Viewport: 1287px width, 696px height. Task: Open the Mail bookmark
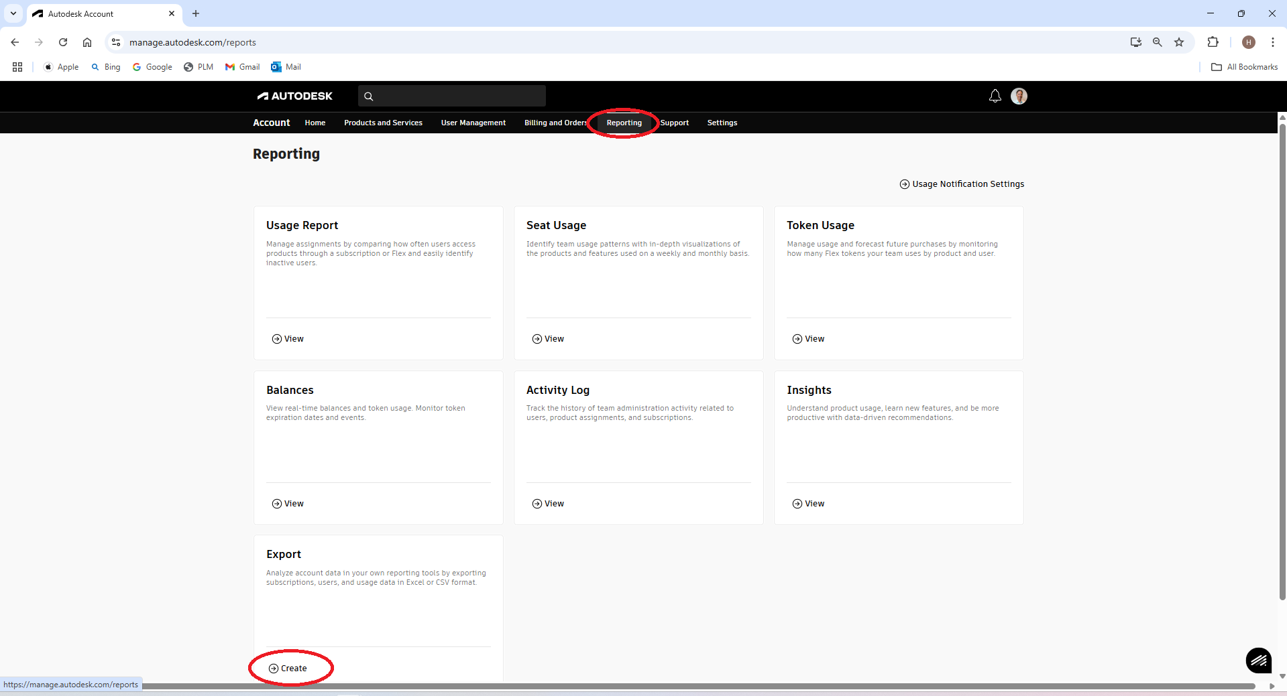pos(286,67)
